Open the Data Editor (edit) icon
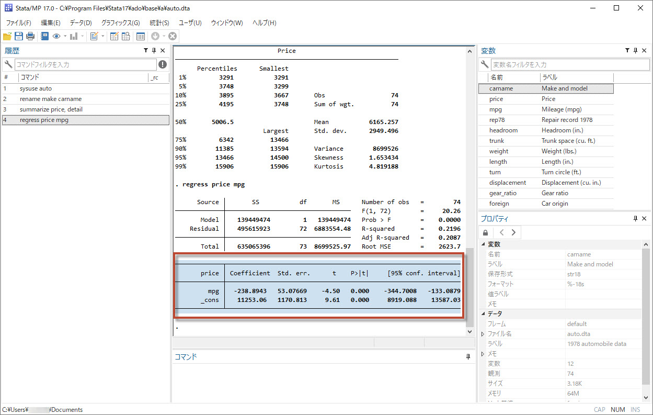This screenshot has height=415, width=653. coord(114,36)
